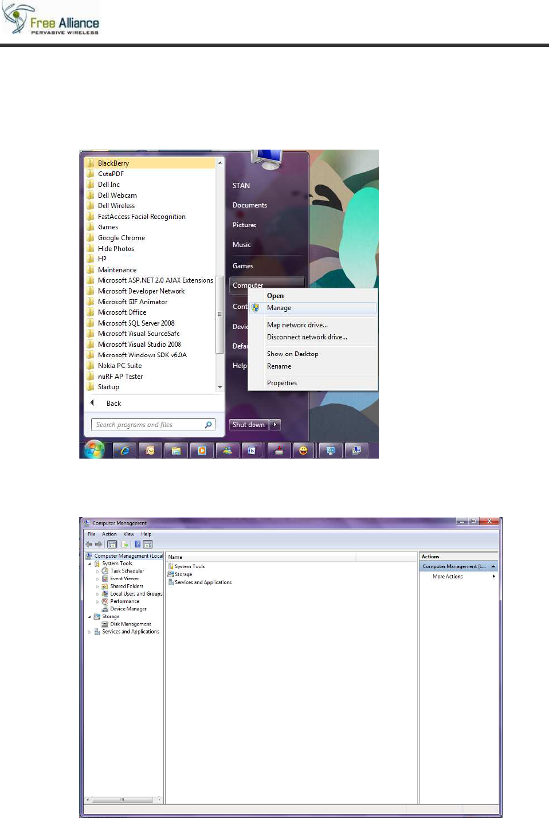Screen dimensions: 549x818
Task: Select Disconnect network drive... context entry
Action: [313, 337]
